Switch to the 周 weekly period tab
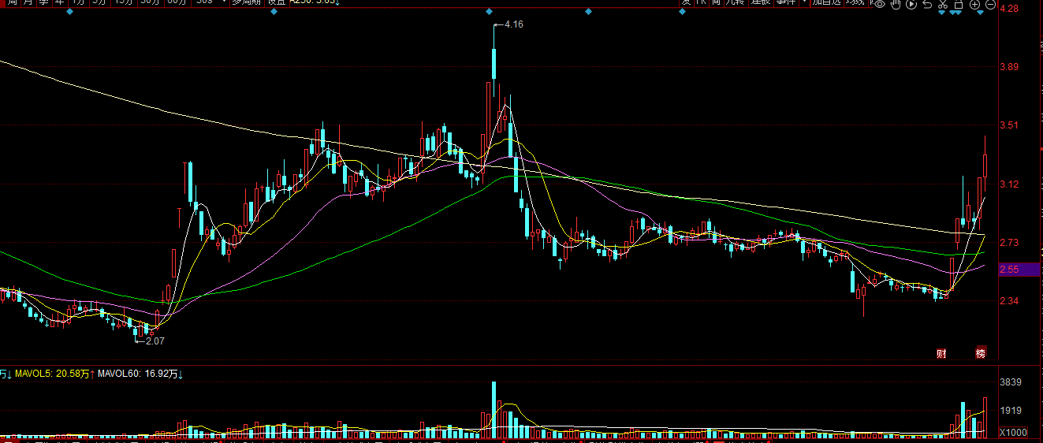Screen dimensions: 1043x443 point(13,3)
